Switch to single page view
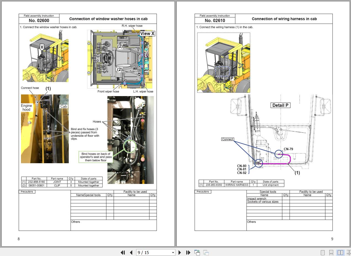This screenshot has height=256, width=351. (323, 252)
